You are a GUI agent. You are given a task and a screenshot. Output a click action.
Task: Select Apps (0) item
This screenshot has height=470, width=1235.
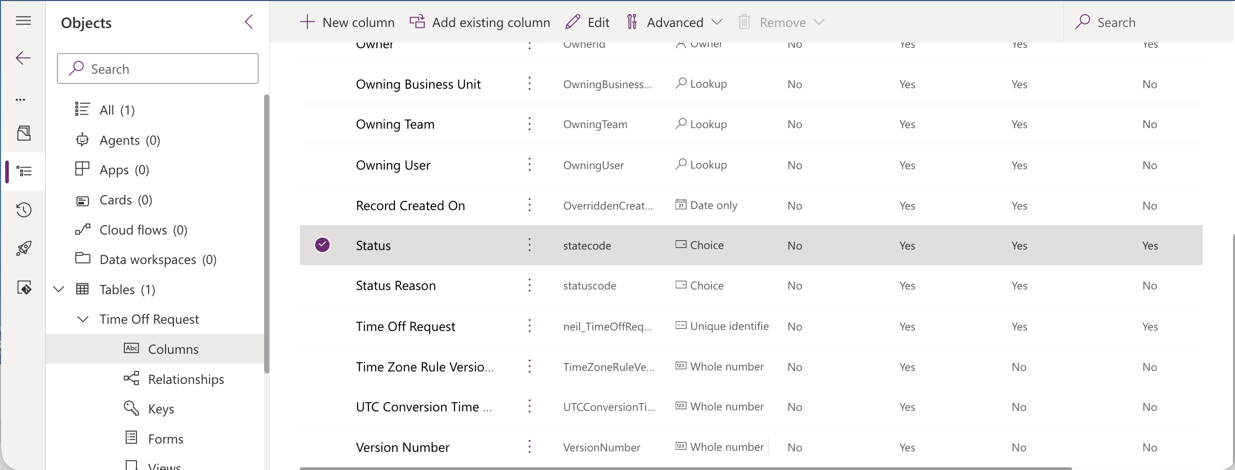pyautogui.click(x=125, y=170)
